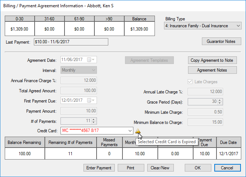The height and width of the screenshot is (177, 246).
Task: Confirm the dialog with OK
Action: [198, 168]
